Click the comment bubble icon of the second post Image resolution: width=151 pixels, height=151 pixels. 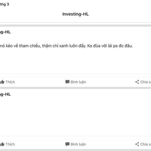point(67,144)
